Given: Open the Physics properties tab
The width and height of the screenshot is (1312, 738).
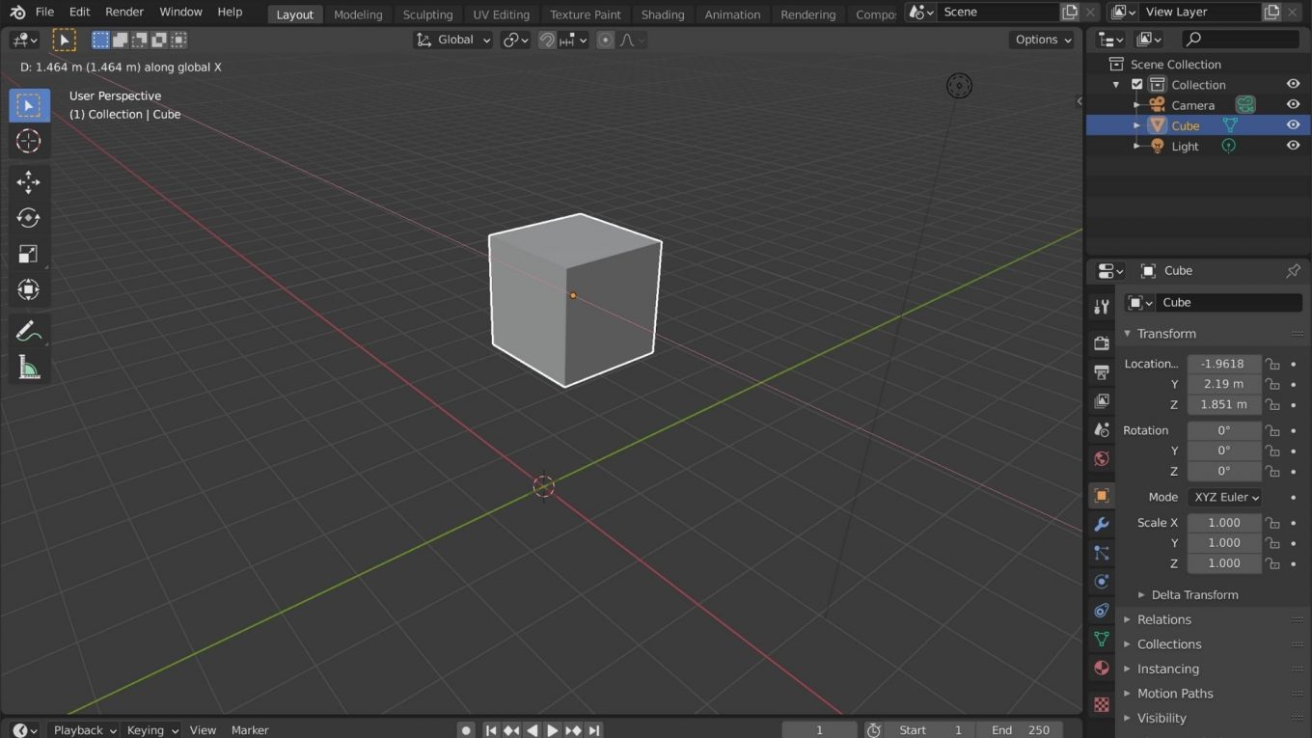Looking at the screenshot, I should pos(1101,582).
